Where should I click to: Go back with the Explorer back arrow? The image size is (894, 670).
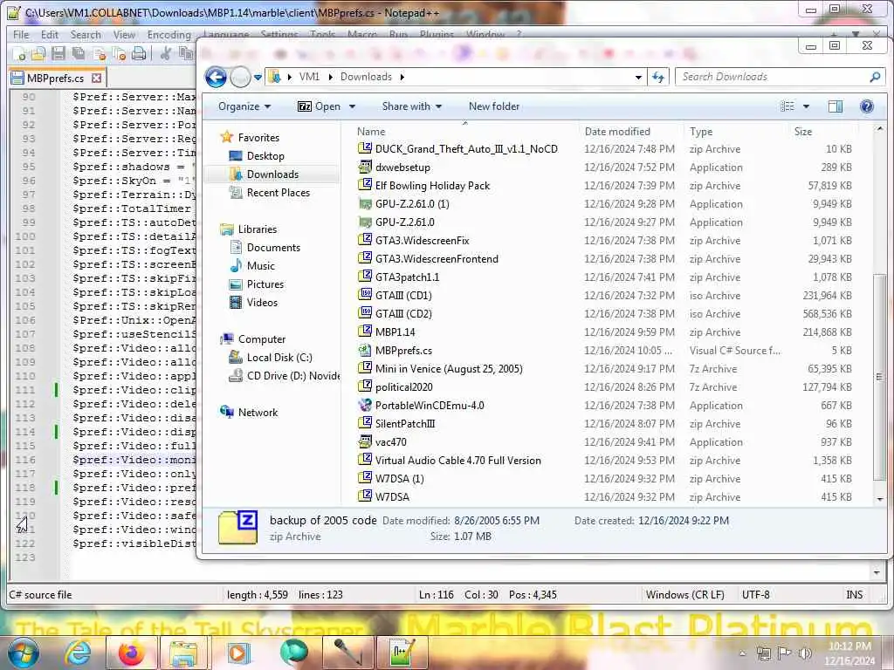point(217,77)
